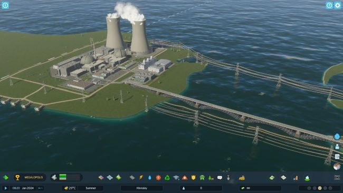
Task: Click the Summer season label
Action: [x=91, y=188]
